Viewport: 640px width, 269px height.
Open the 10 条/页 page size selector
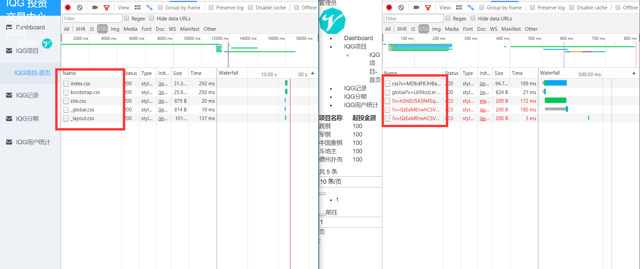coord(350,182)
